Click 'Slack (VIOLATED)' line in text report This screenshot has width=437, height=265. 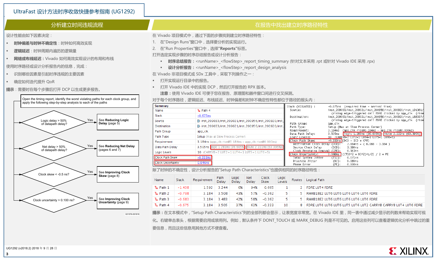tap(339, 107)
